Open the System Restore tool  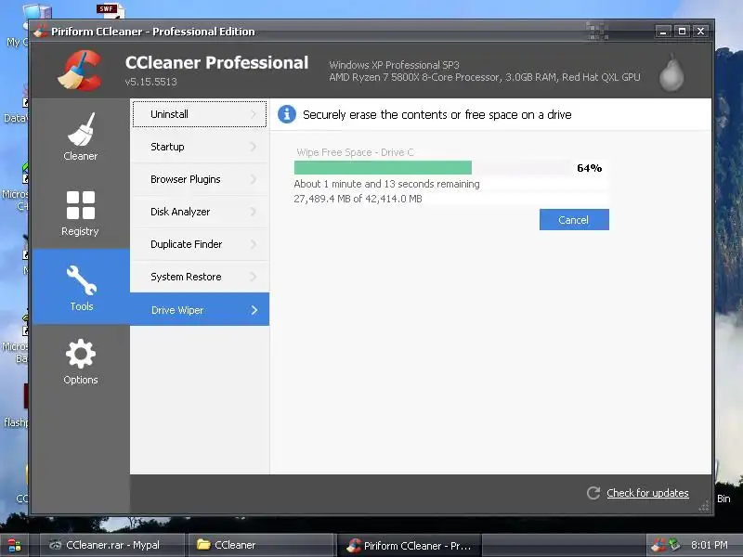[200, 277]
